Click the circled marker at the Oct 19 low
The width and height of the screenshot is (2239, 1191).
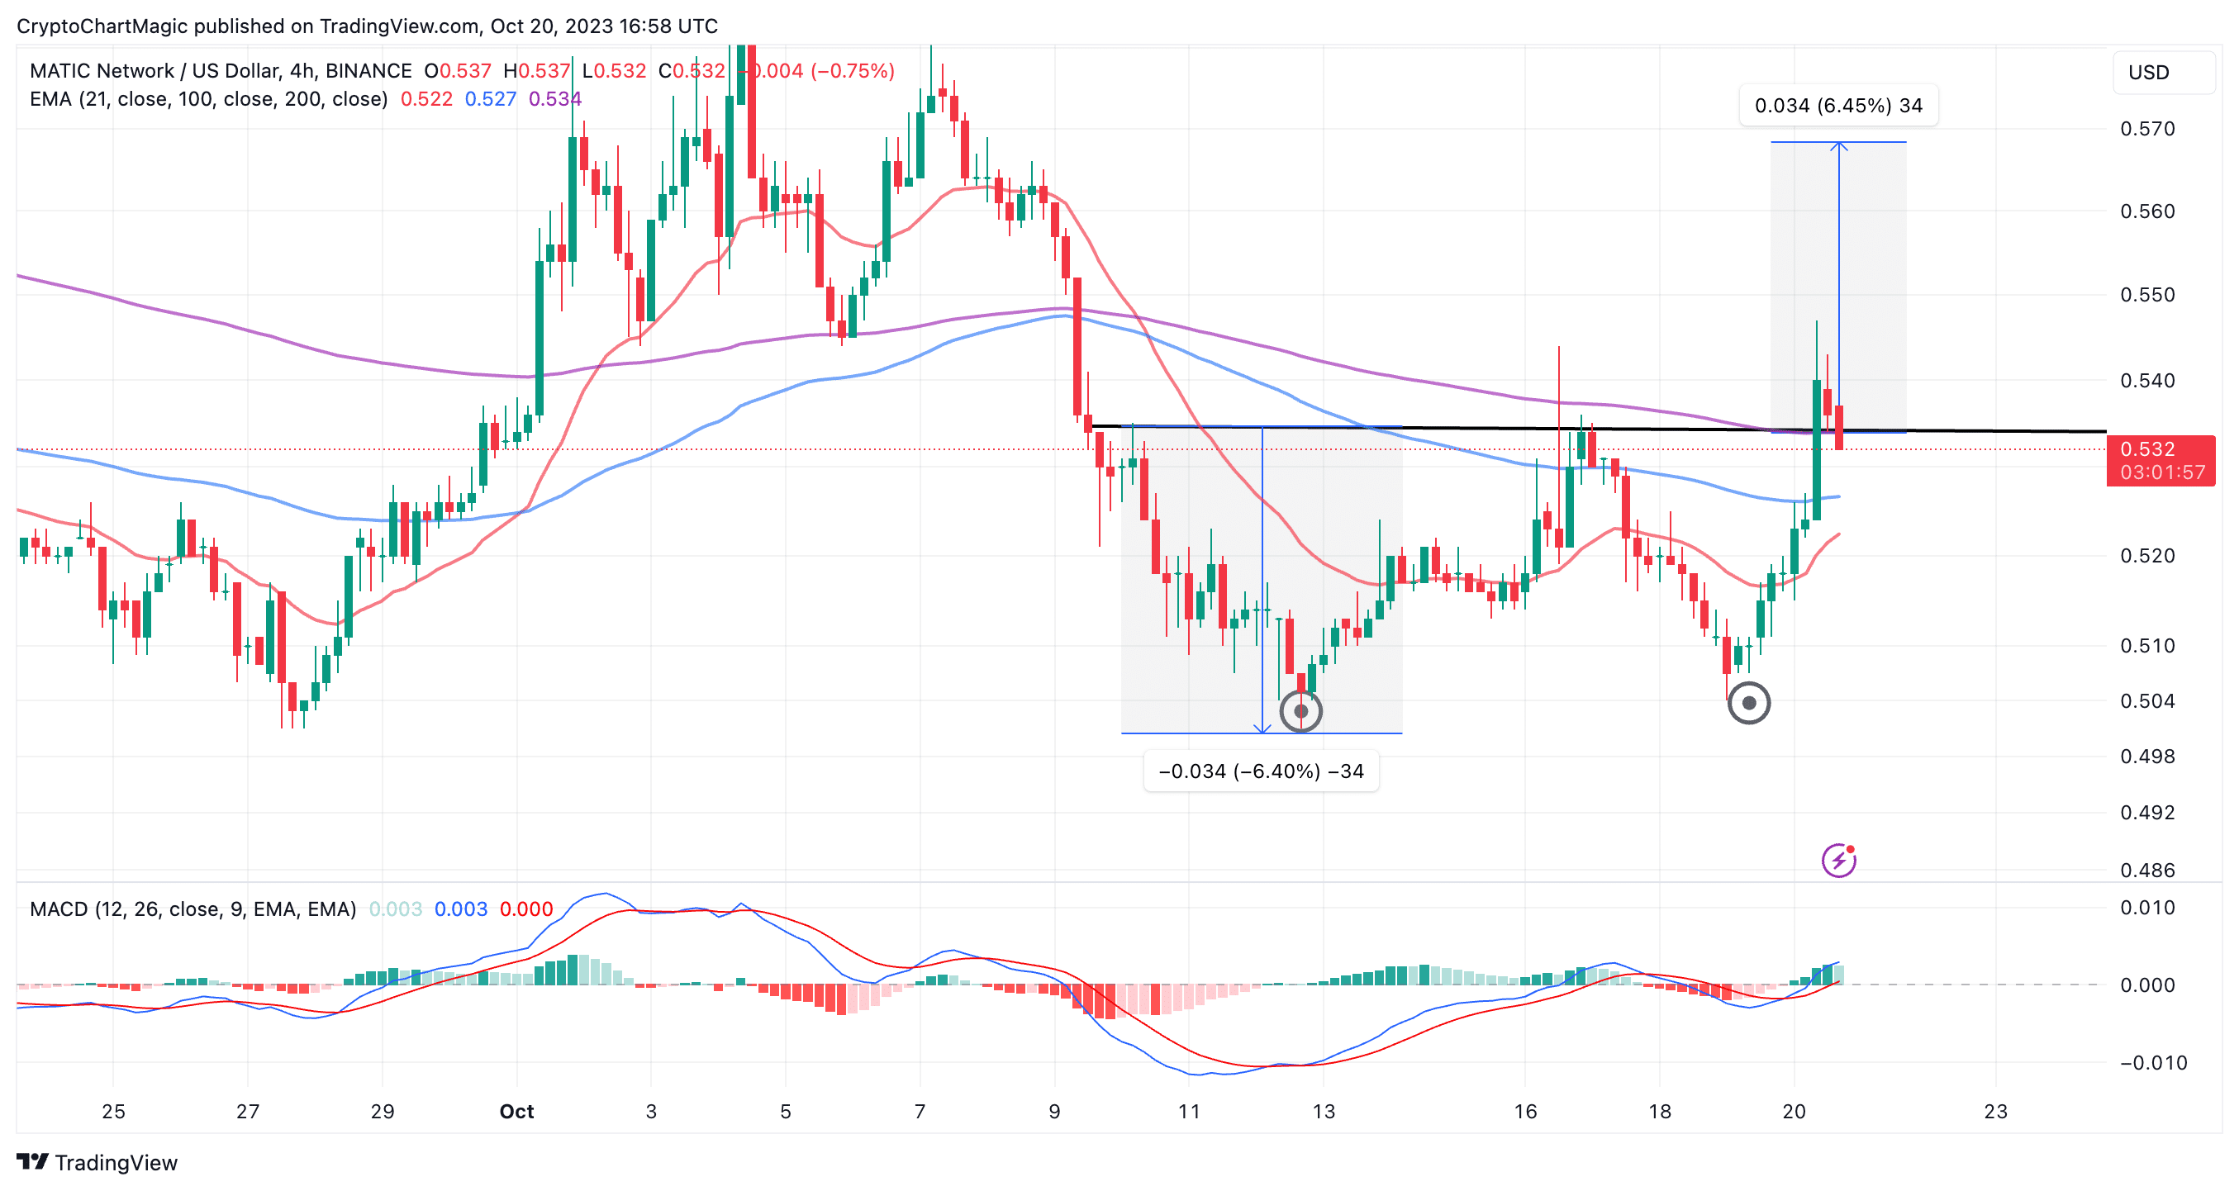[x=1749, y=703]
